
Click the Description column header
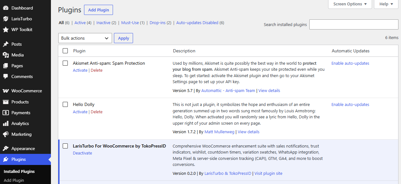click(x=184, y=51)
